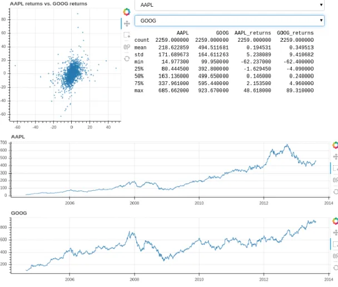The width and height of the screenshot is (338, 287).
Task: Click the AAPL 50% value 163.136000
Action: [173, 76]
